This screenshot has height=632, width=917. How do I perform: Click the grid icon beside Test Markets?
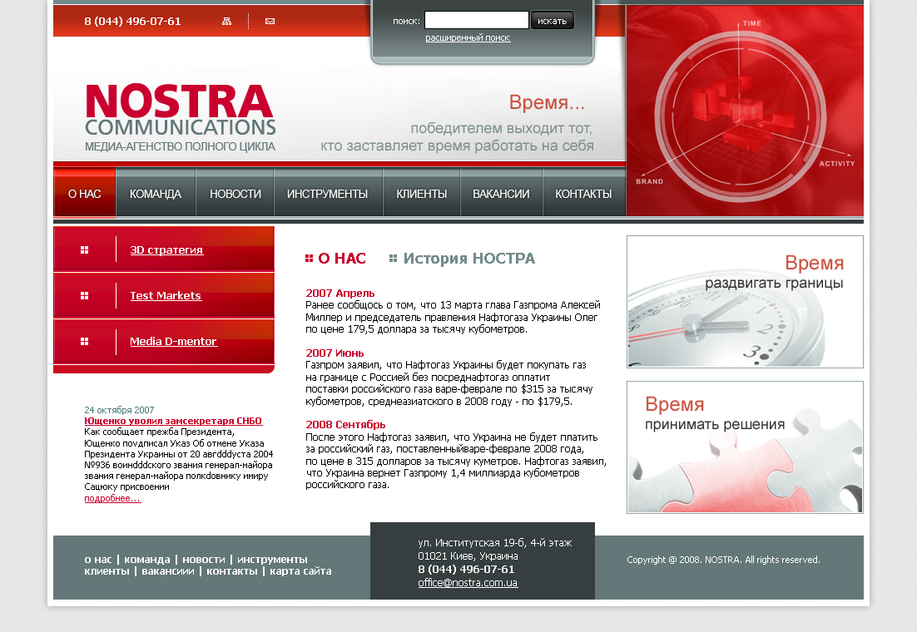point(84,295)
